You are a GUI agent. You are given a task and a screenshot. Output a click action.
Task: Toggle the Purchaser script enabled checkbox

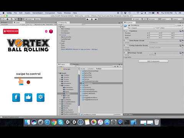pos(128,53)
